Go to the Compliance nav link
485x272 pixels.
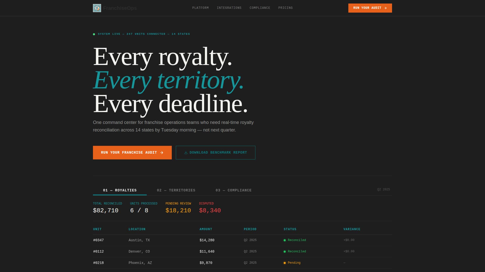(x=260, y=8)
